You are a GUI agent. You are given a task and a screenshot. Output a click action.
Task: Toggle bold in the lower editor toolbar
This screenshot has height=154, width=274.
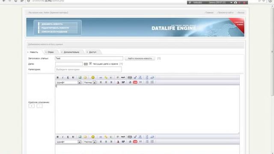coord(58,137)
